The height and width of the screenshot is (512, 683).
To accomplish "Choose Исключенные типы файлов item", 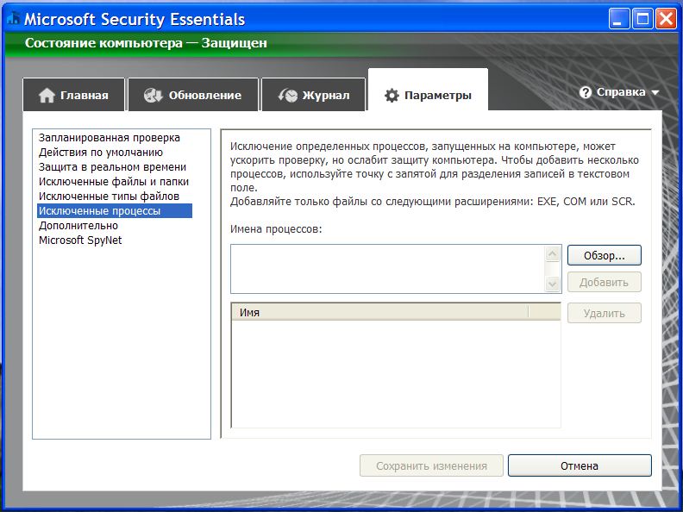I will (109, 197).
